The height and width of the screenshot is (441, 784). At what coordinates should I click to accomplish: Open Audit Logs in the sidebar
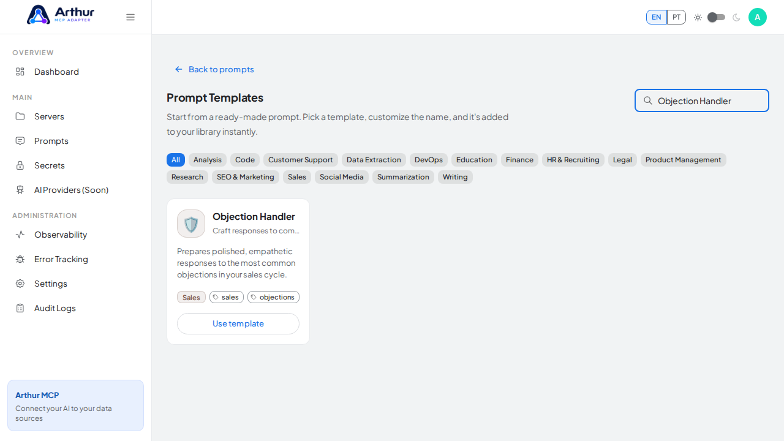click(x=75, y=308)
